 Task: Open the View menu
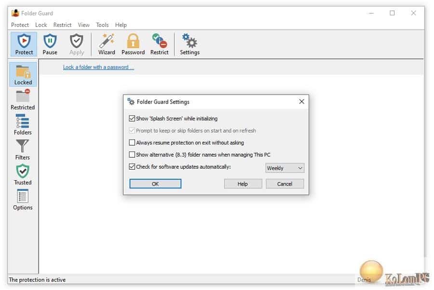[x=83, y=25]
